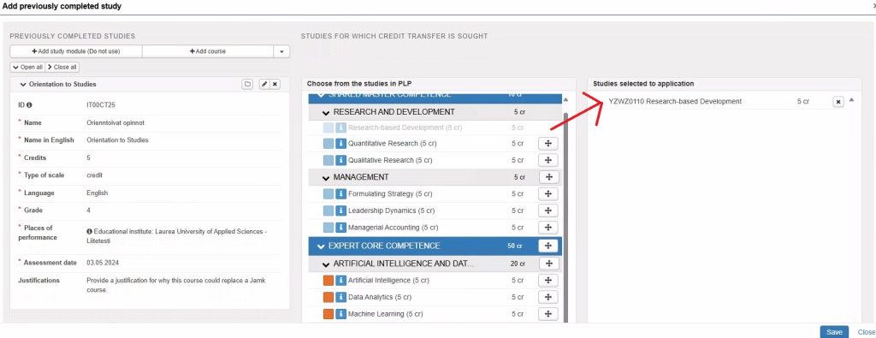This screenshot has width=876, height=338.
Task: Add ARTIFICIAL INTELLIGENCE AND DAT... module via move icon
Action: (x=548, y=264)
